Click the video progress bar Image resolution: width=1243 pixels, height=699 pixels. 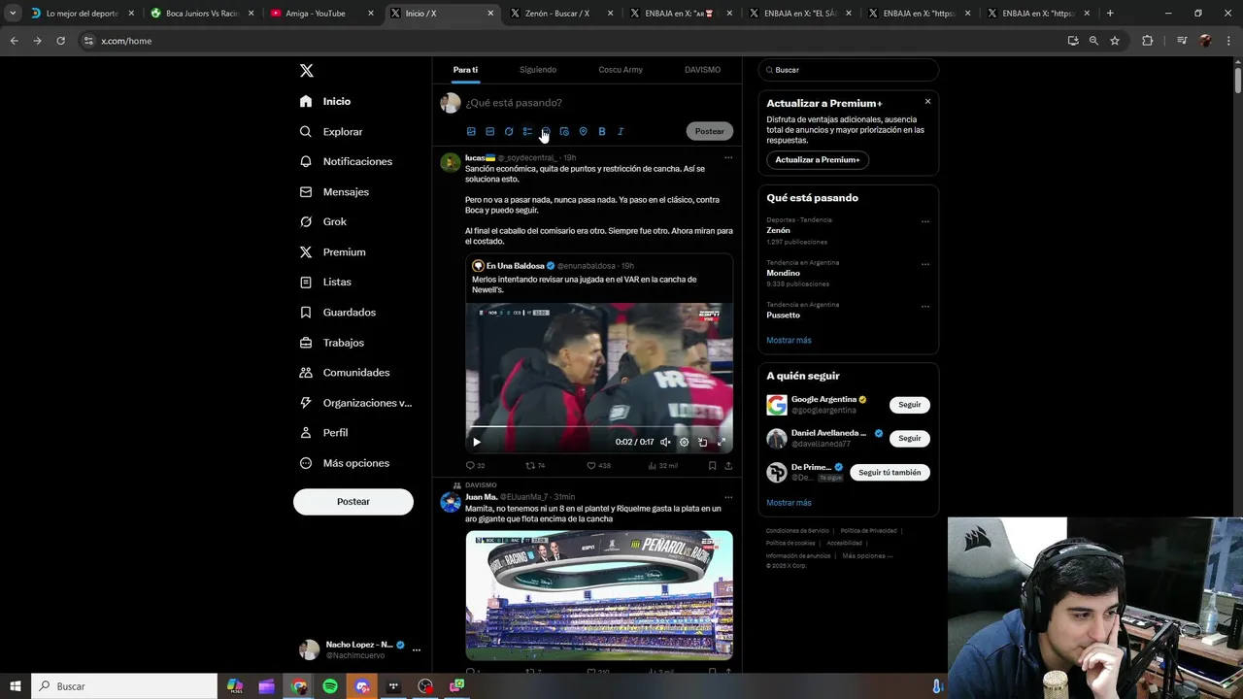(599, 427)
